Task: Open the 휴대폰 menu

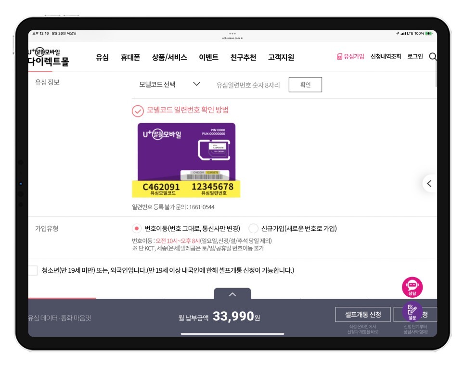Action: click(x=130, y=57)
